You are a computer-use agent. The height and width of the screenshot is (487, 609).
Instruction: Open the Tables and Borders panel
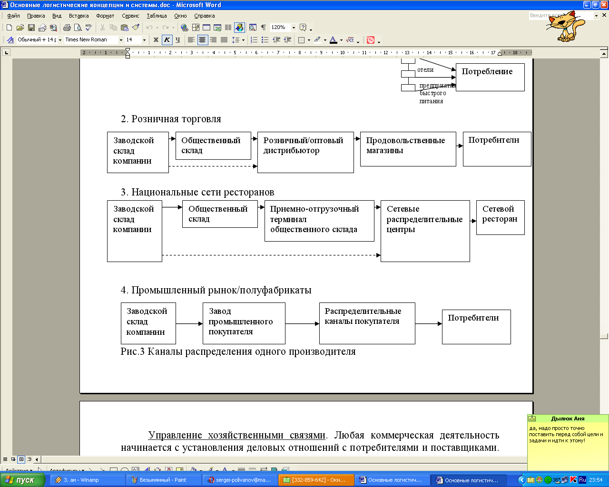click(196, 28)
